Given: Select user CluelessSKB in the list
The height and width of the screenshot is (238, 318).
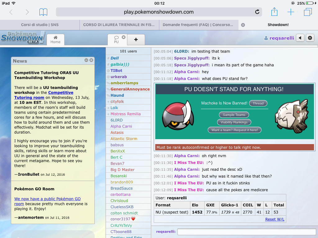Looking at the screenshot, I should pyautogui.click(x=128, y=207).
